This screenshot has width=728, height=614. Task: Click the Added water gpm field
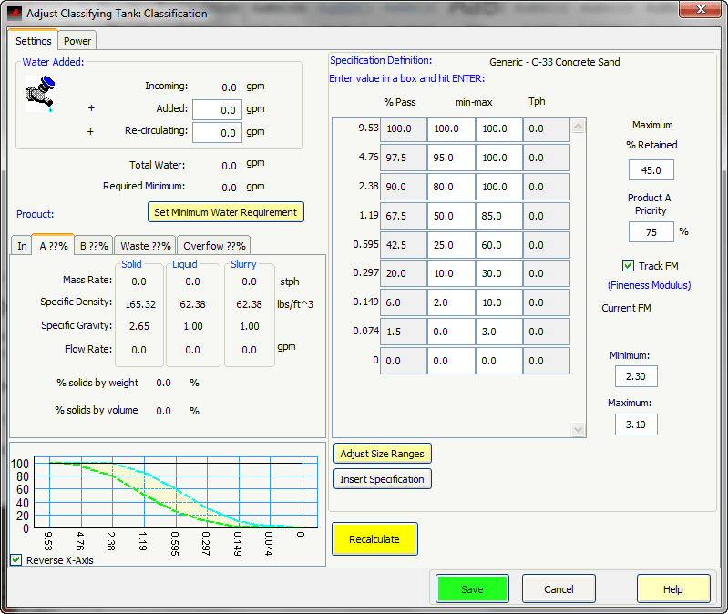click(217, 109)
